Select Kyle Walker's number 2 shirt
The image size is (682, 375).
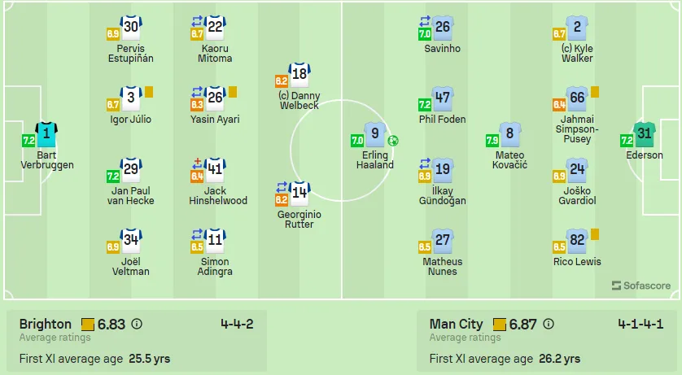tap(577, 28)
